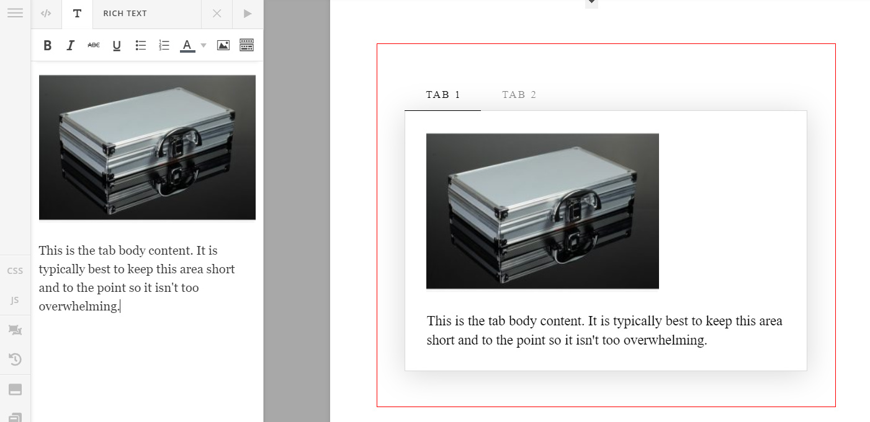
Task: Switch to Tab 2 in the preview
Action: (519, 95)
